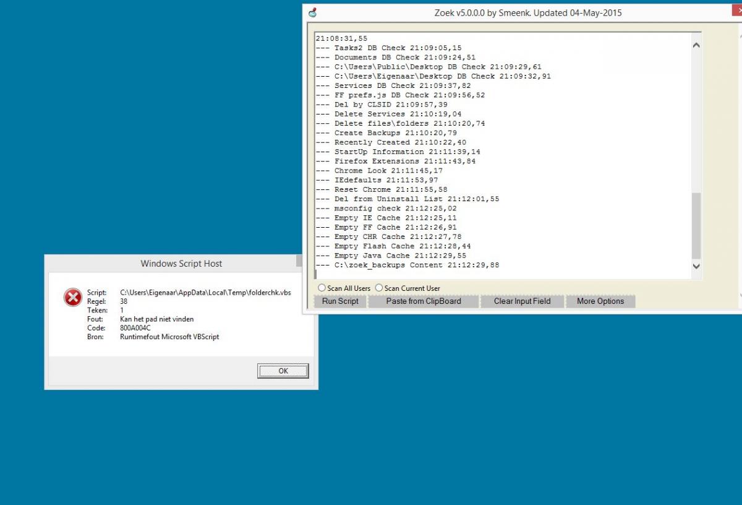Click Clear Input Field button
This screenshot has width=742, height=505.
tap(522, 301)
